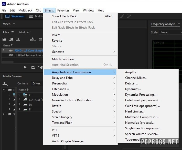Viewport: 182px width, 150px height.
Task: Open Time and Pitch submenu
Action: tap(80, 123)
